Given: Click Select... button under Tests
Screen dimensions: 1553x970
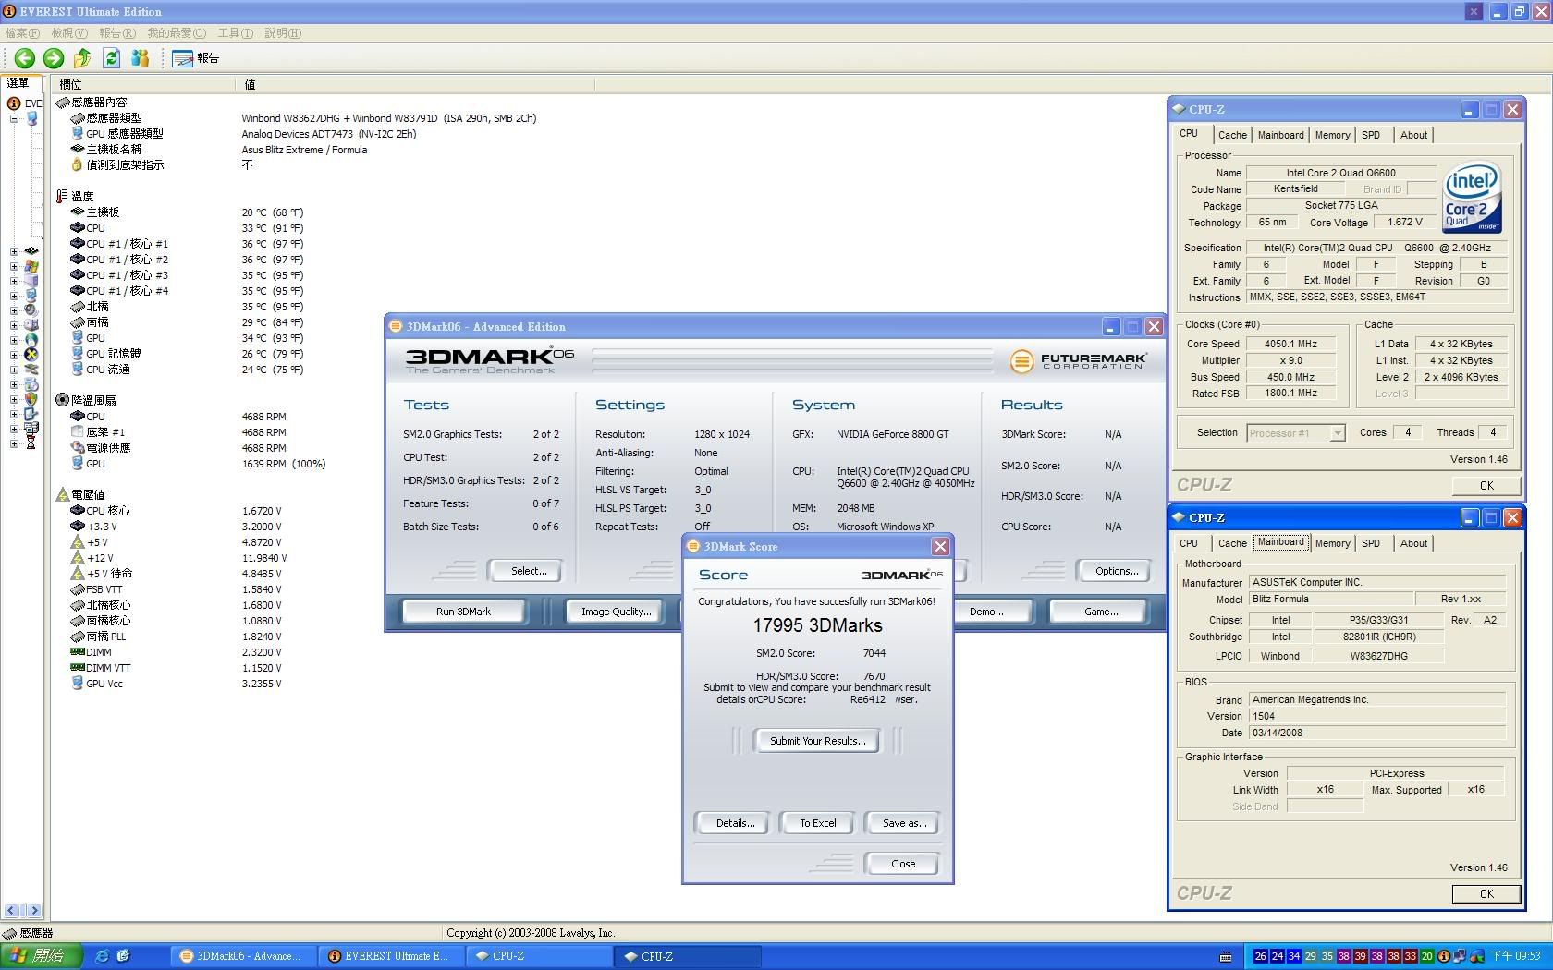Looking at the screenshot, I should [529, 571].
